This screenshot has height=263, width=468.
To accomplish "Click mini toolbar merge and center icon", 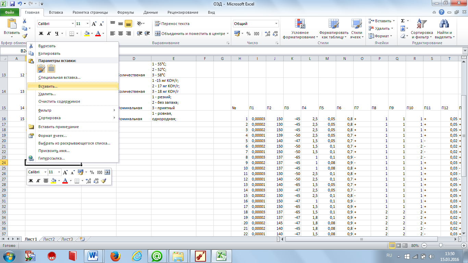I will (107, 172).
